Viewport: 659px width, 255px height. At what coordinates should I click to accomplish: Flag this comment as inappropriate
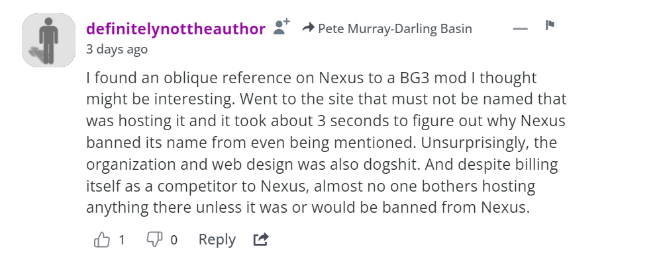[x=550, y=25]
